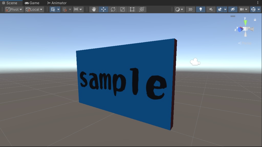Expand the gizmos dropdown arrow

pyautogui.click(x=259, y=9)
